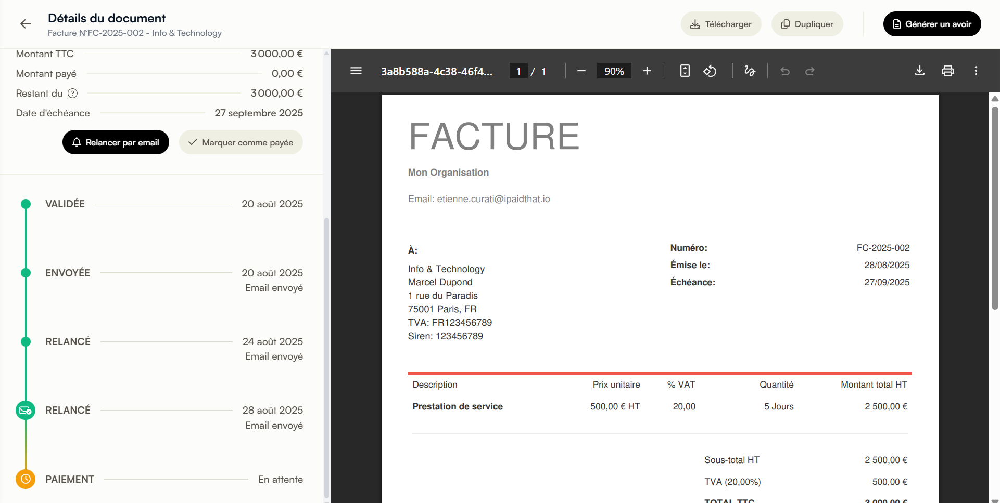Click the Restant du 3 000,00 € value

pos(277,93)
